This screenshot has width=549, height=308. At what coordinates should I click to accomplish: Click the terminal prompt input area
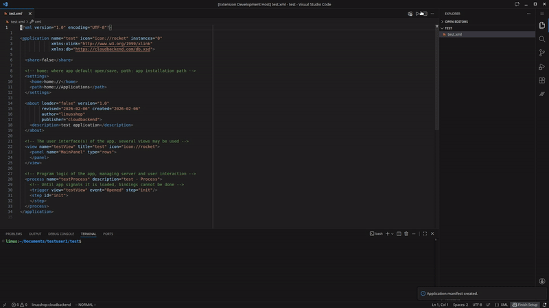click(217, 242)
